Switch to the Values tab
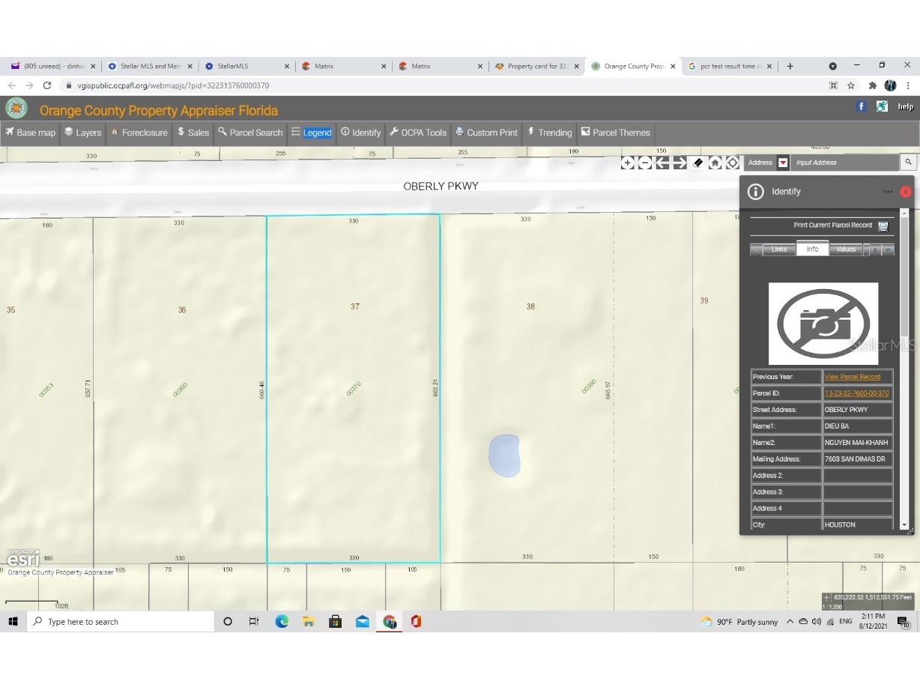 (846, 249)
